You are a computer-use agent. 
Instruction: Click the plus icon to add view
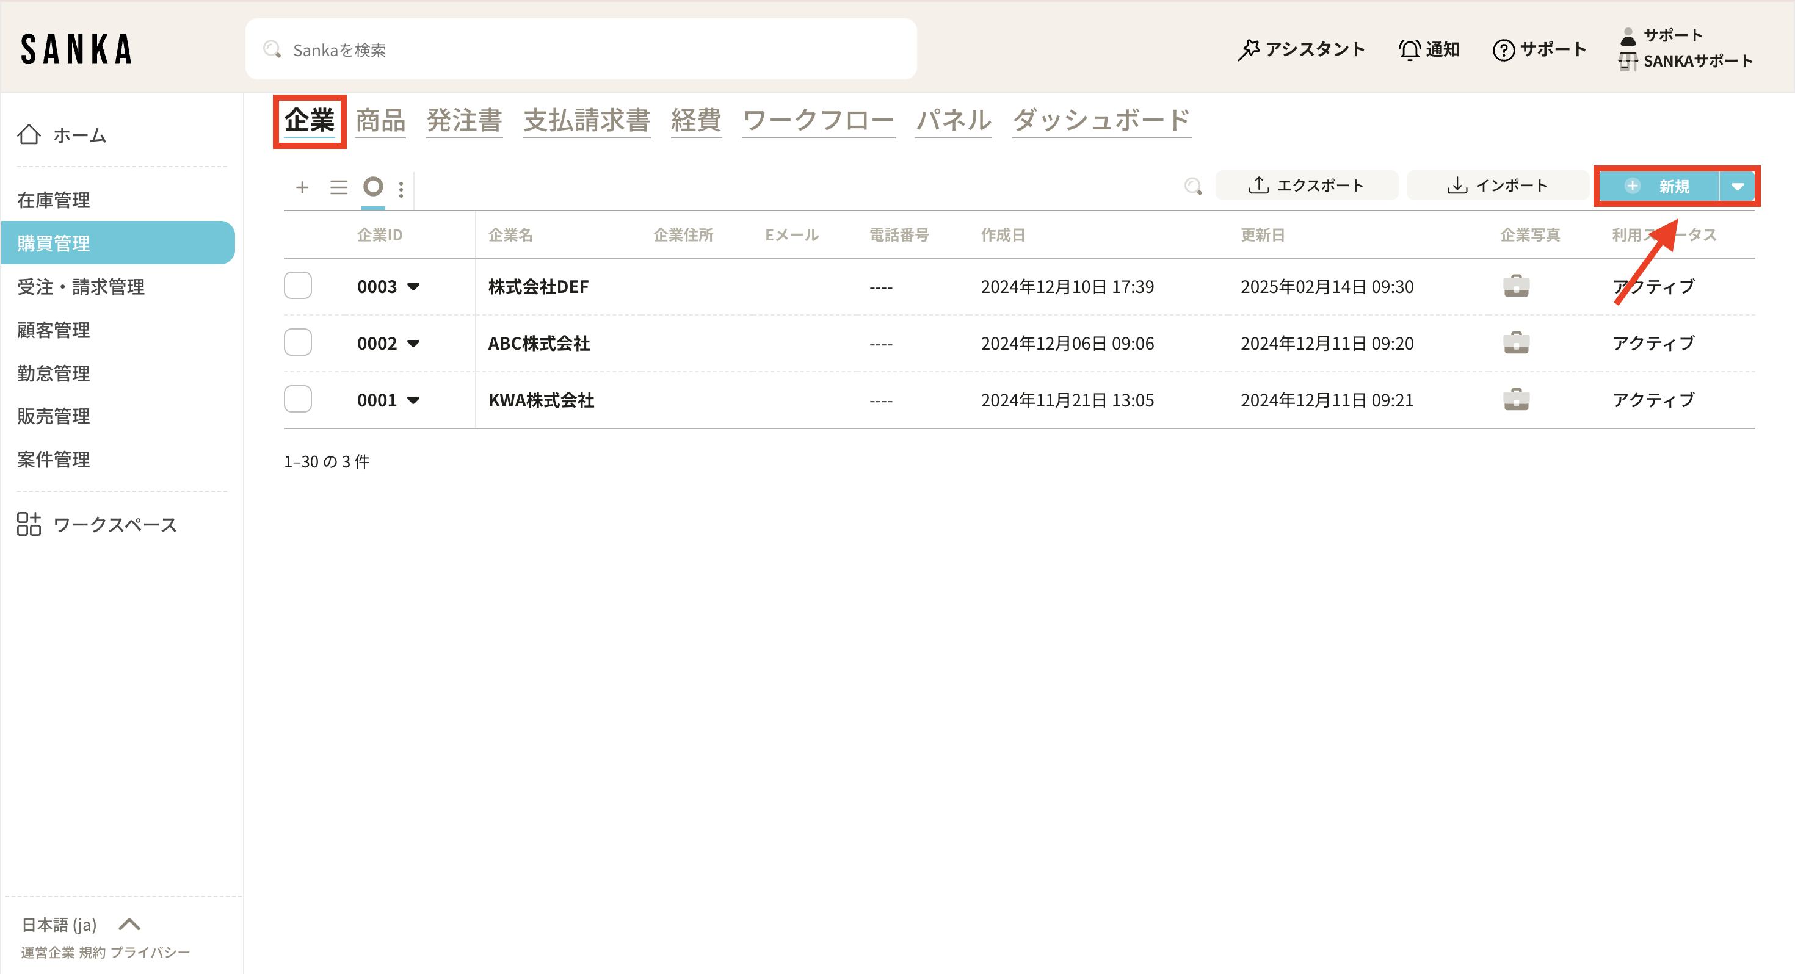pos(302,187)
